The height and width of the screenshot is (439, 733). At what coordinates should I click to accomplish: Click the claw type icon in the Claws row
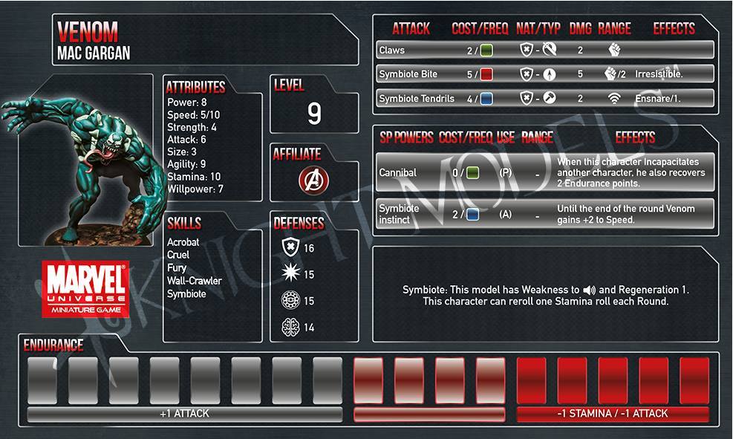coord(550,50)
